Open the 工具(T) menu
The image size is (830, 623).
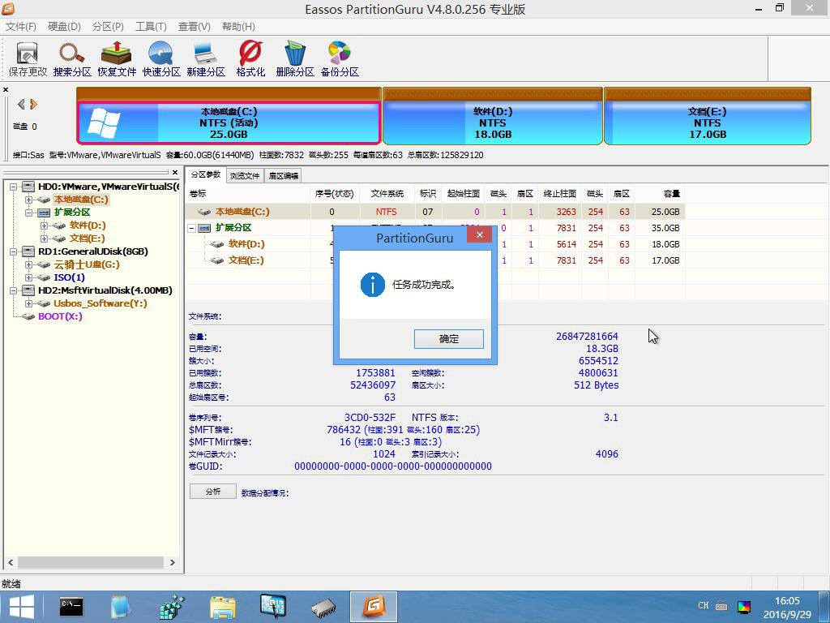151,27
